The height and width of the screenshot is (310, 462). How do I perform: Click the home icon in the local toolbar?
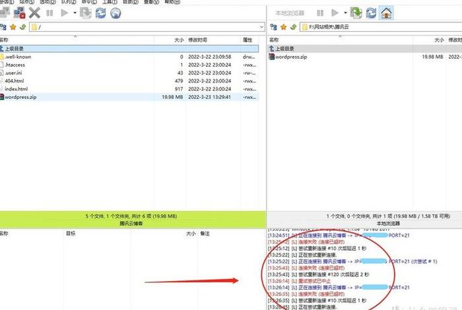[386, 13]
